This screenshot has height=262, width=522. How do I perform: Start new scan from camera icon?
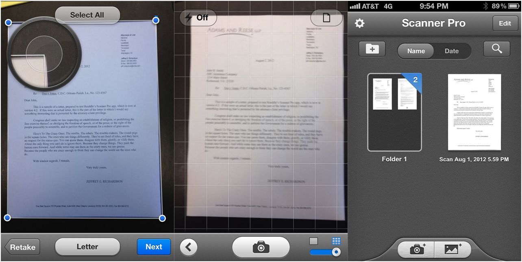[416, 249]
